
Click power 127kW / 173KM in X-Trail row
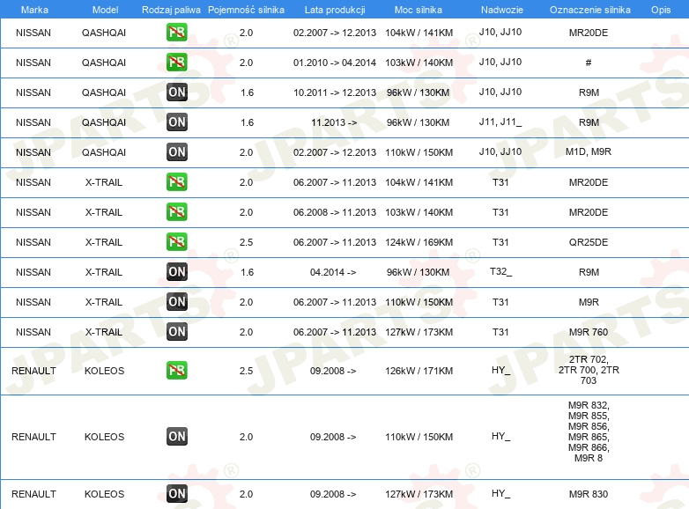coord(419,332)
